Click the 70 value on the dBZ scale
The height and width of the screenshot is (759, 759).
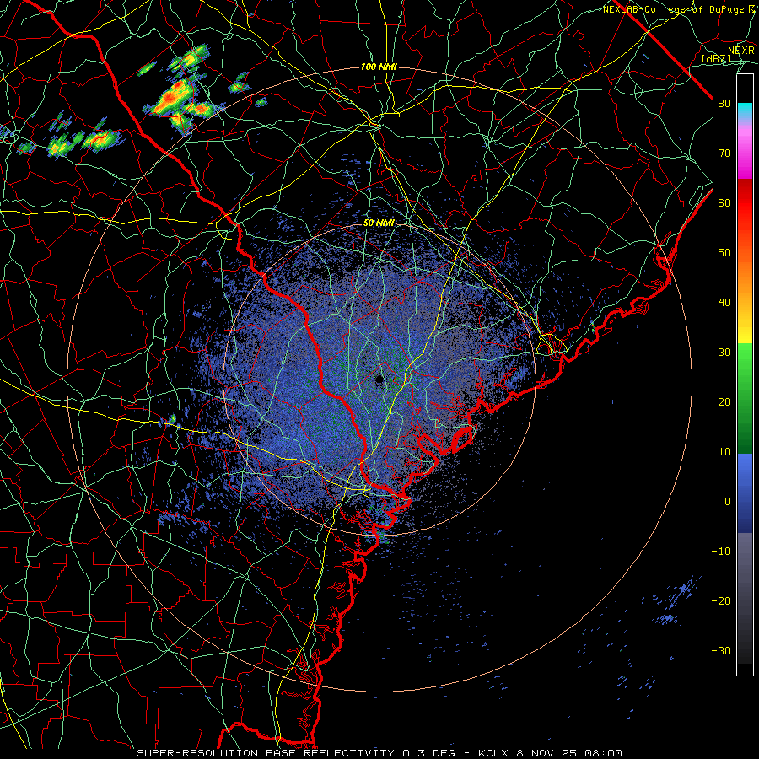(724, 153)
